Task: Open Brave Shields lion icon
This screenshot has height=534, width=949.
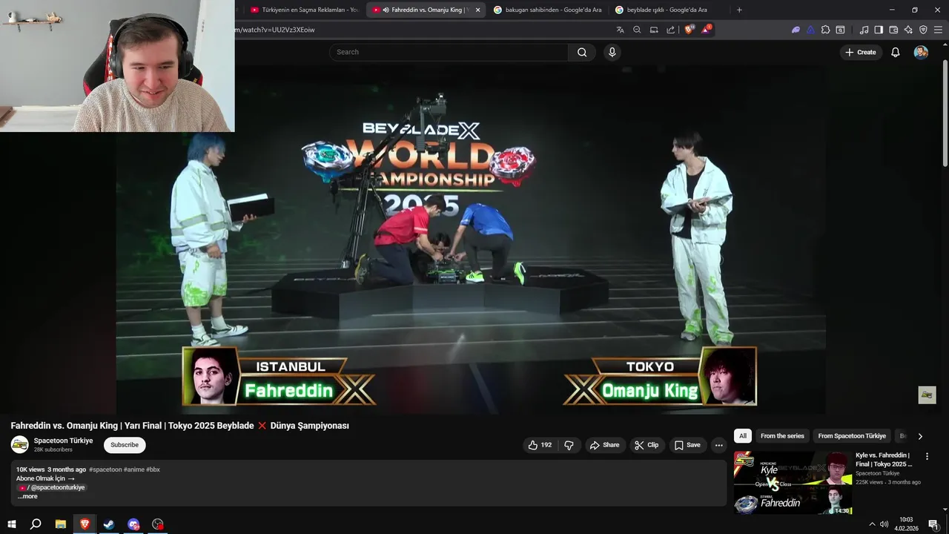Action: click(690, 30)
